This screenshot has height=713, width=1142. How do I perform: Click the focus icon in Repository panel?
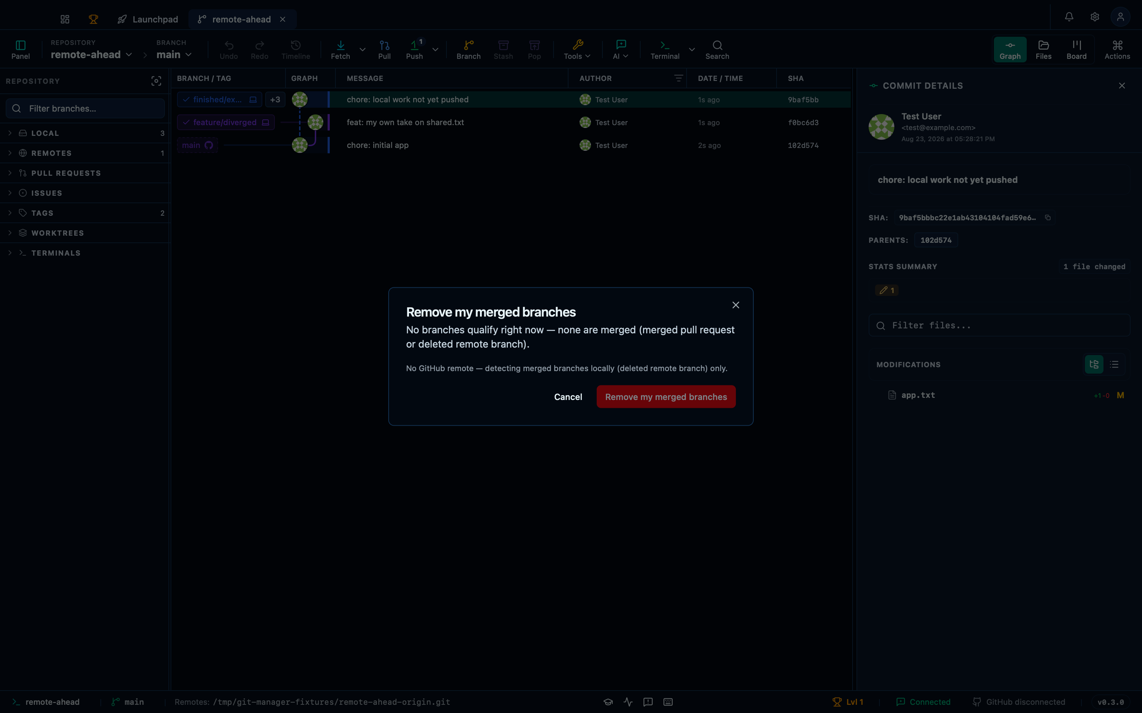coord(156,81)
